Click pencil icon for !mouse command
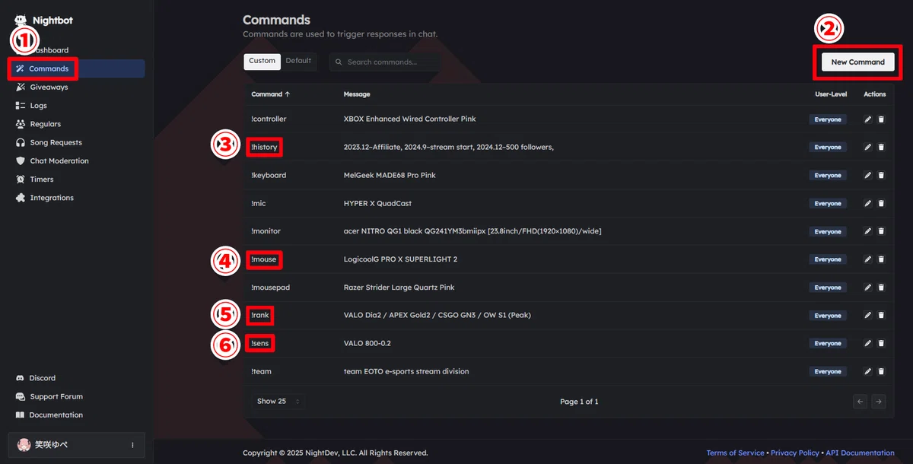Image resolution: width=913 pixels, height=464 pixels. point(867,259)
